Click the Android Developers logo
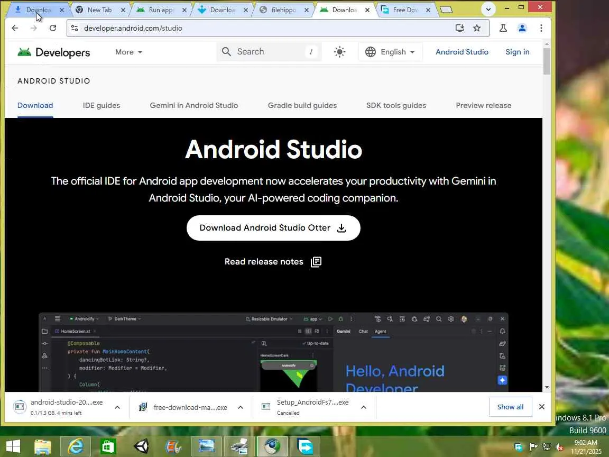This screenshot has height=457, width=609. point(53,52)
